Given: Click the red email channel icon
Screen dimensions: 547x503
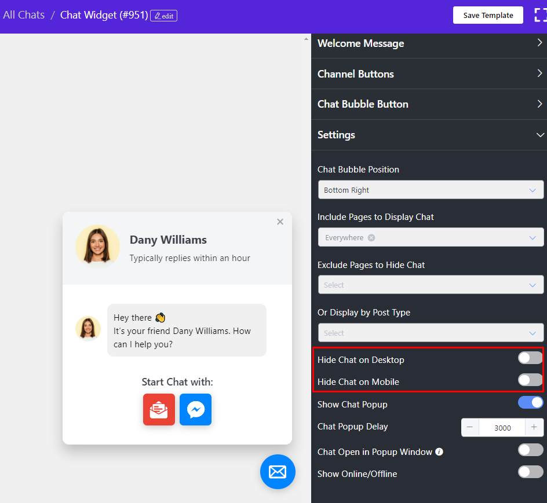Looking at the screenshot, I should pyautogui.click(x=159, y=409).
